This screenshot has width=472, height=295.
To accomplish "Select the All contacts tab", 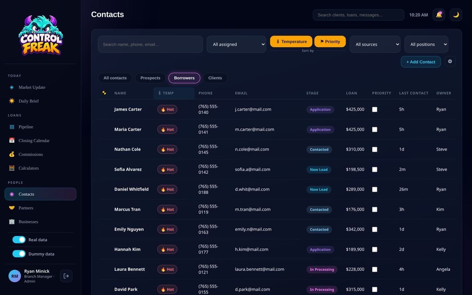I will pyautogui.click(x=115, y=78).
